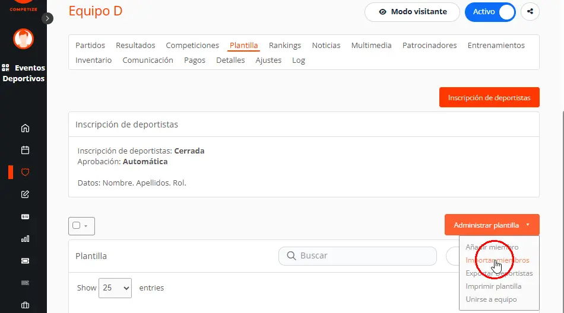Open the edit pencil icon in sidebar

pyautogui.click(x=25, y=194)
